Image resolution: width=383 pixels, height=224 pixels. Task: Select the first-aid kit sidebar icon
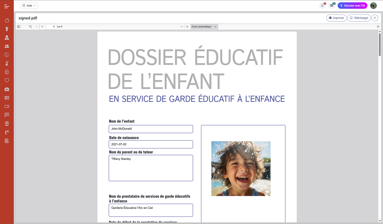7,89
